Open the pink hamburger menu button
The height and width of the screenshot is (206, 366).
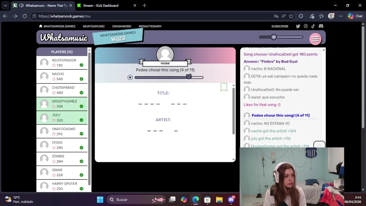pyautogui.click(x=315, y=39)
